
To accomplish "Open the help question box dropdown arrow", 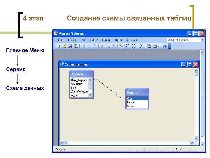I will click(x=202, y=40).
